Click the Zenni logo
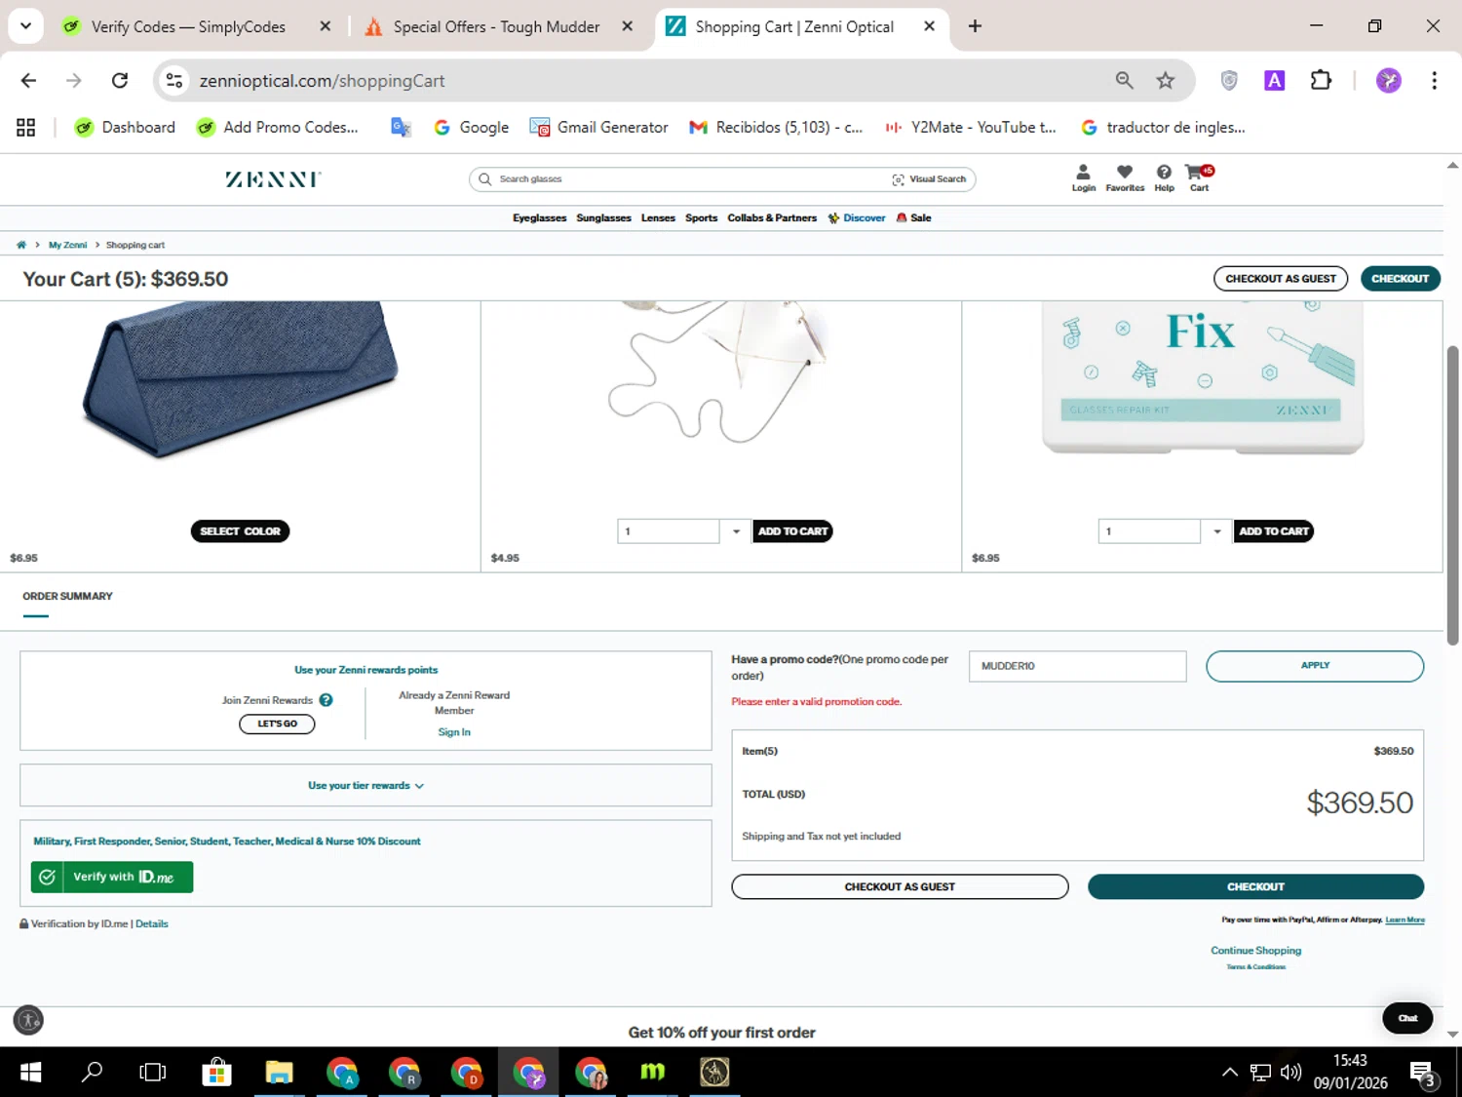Viewport: 1462px width, 1097px height. (x=273, y=179)
